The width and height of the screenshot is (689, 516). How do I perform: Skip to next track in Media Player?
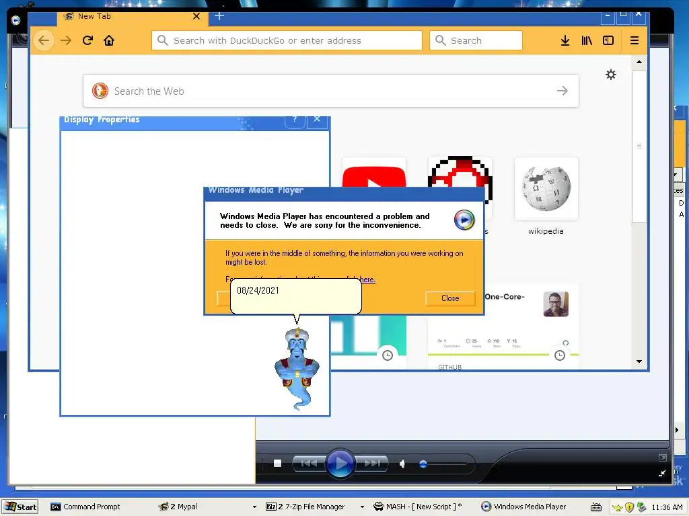[x=371, y=464]
